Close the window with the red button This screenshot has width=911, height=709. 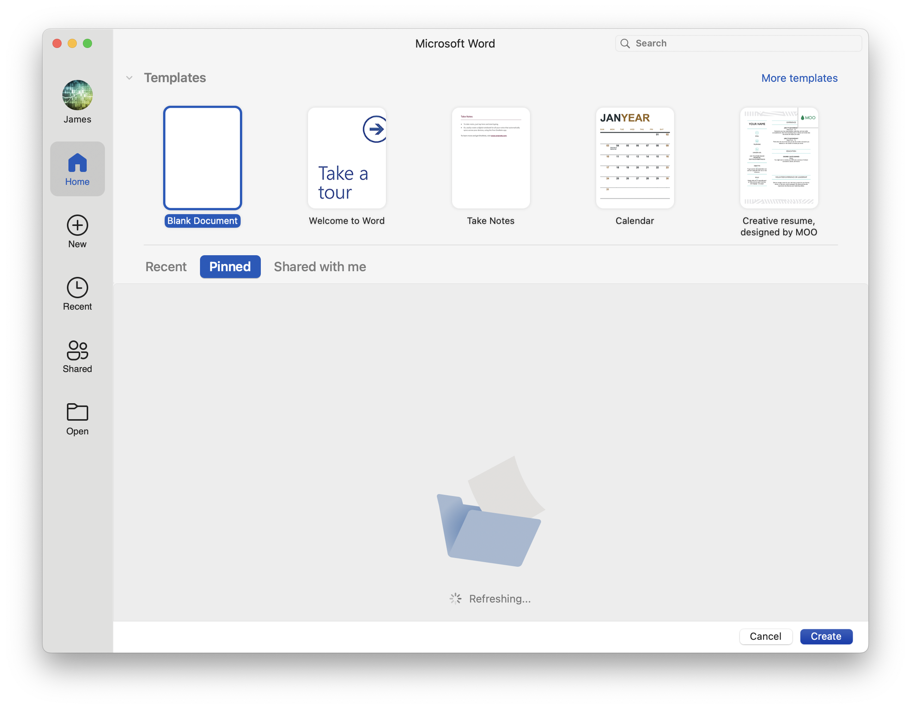click(57, 43)
